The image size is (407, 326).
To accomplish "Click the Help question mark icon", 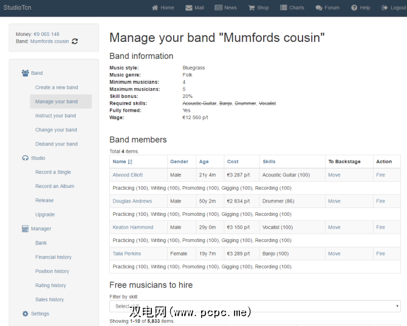I will (x=354, y=8).
